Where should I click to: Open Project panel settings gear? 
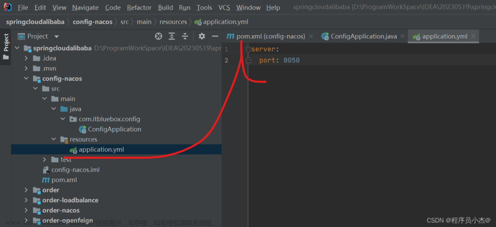202,37
